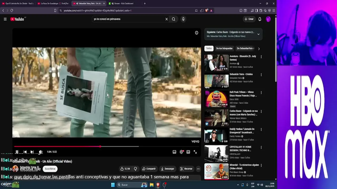Select the De Sebastián Yatra chip
Viewport: 337px width, 189px height.
coord(245,49)
